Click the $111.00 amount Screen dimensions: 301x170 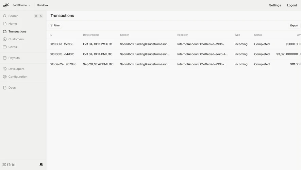[295, 64]
